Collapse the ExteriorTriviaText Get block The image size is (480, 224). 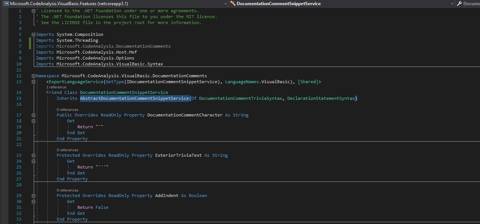point(33,161)
